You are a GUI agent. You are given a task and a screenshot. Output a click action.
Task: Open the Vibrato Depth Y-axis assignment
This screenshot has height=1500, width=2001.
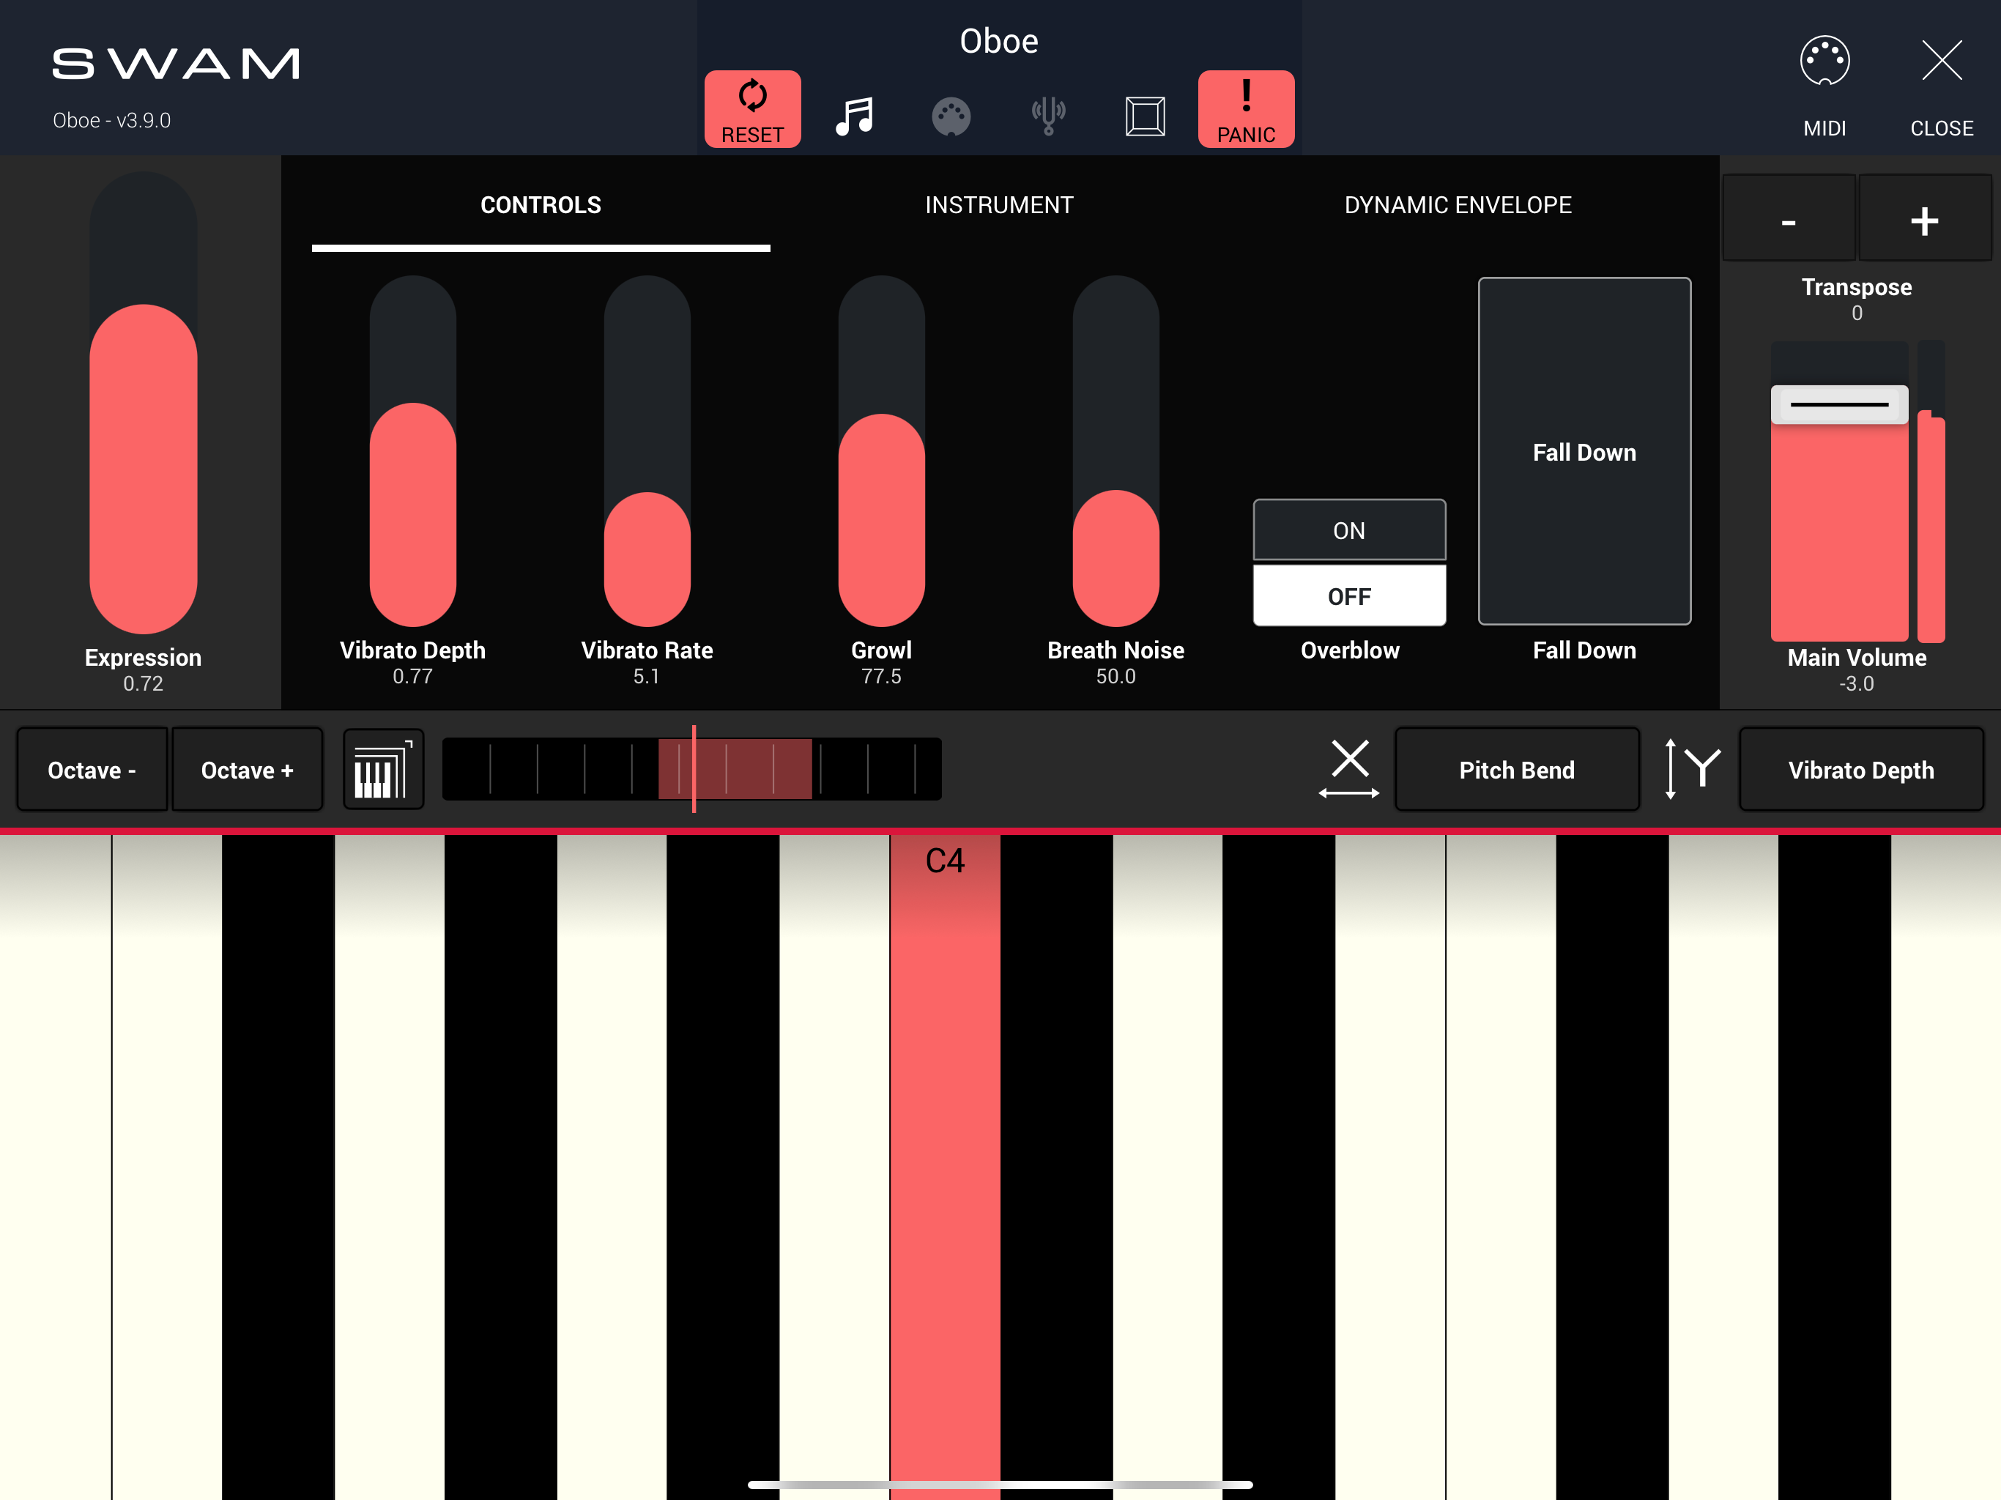point(1861,769)
